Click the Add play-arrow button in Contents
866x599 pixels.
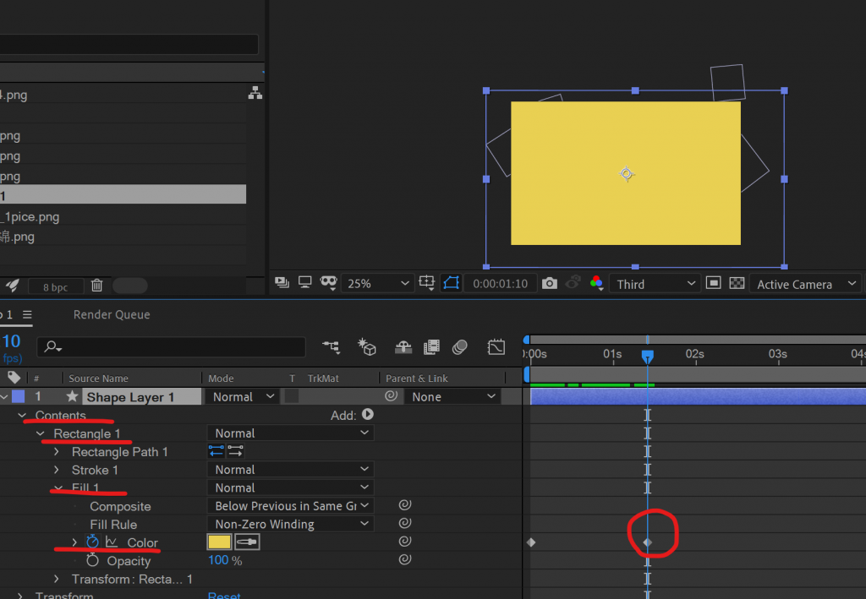tap(367, 415)
